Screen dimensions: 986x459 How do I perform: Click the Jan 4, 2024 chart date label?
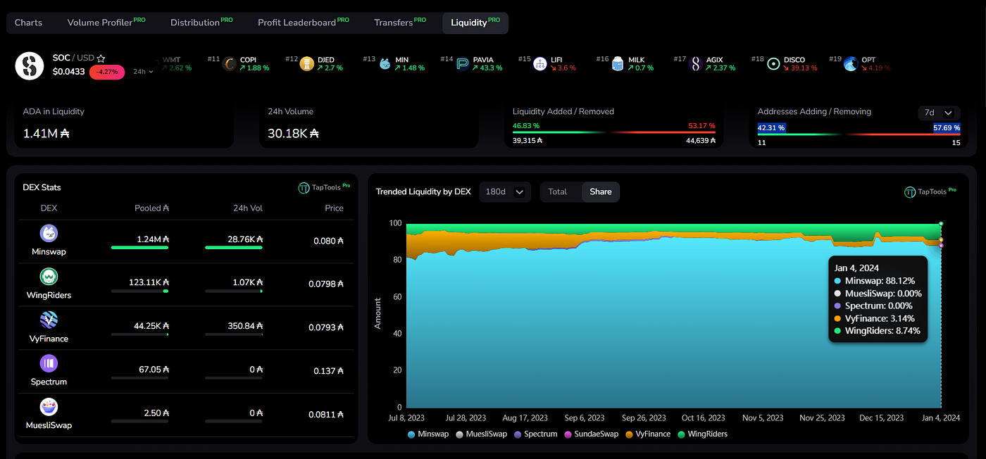pos(942,417)
